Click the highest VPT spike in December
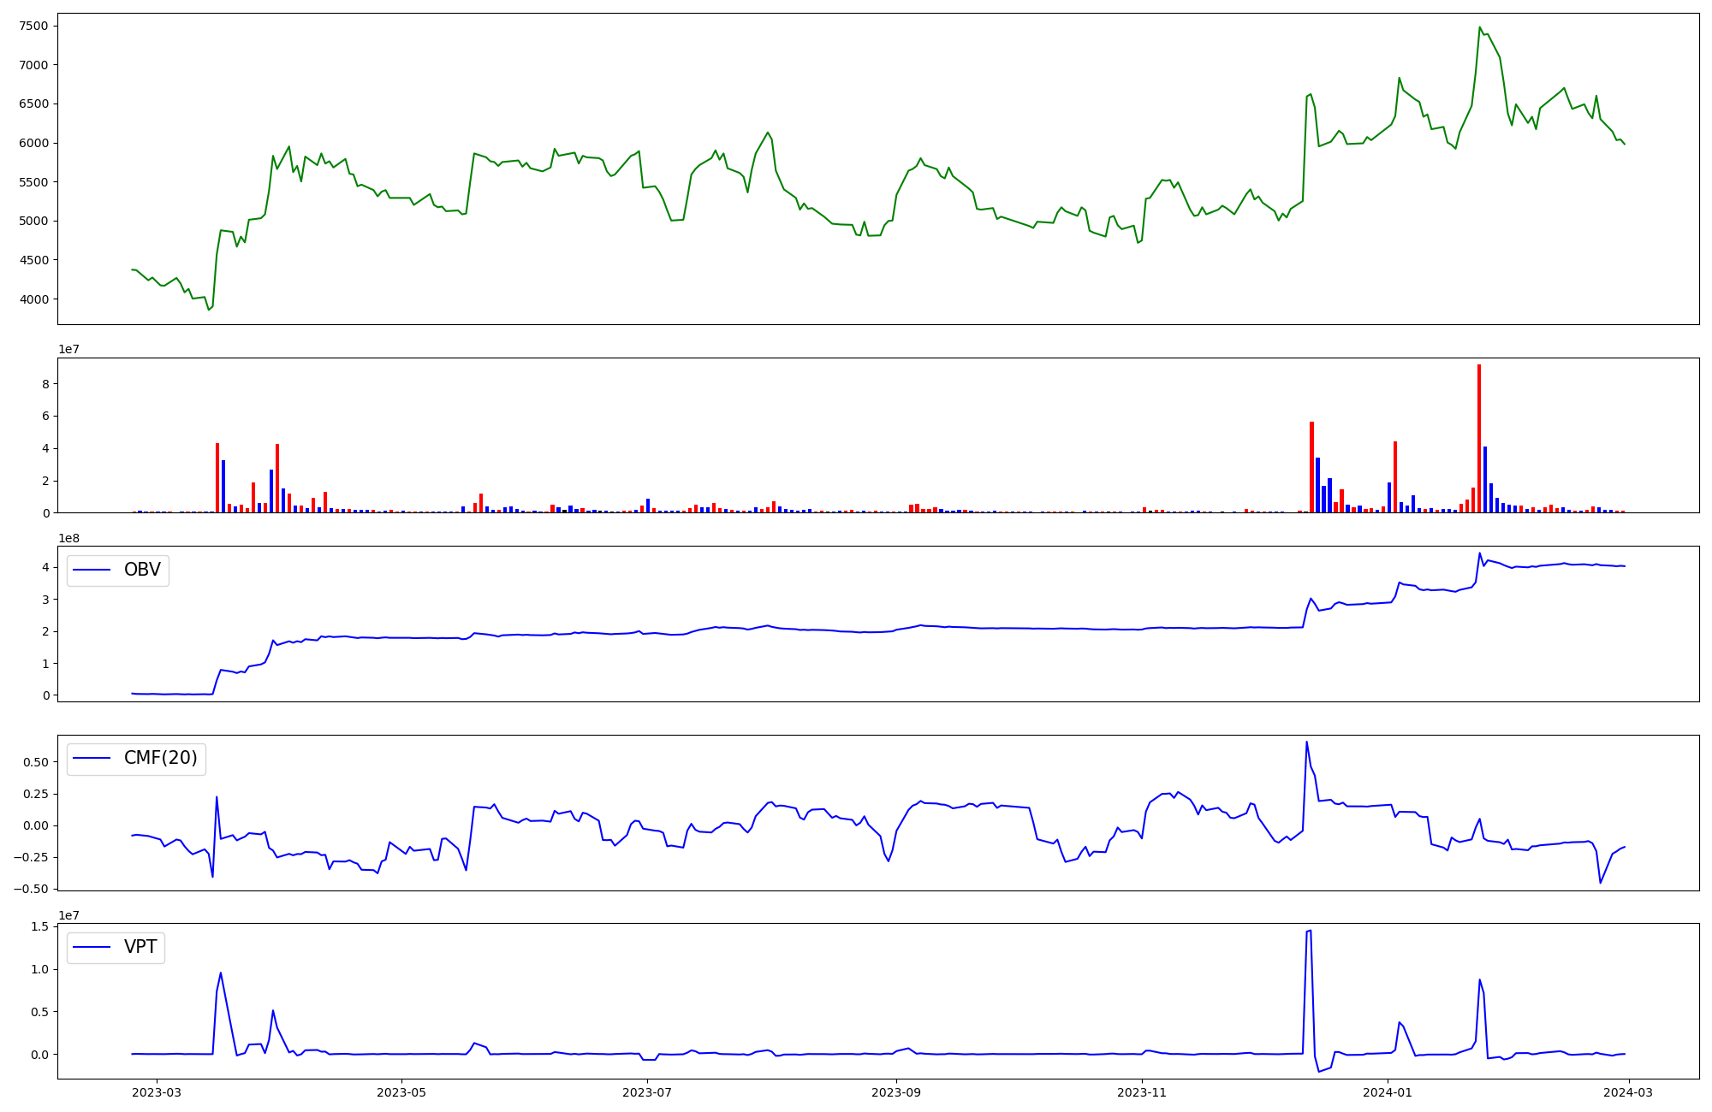This screenshot has height=1112, width=1712. point(1309,932)
